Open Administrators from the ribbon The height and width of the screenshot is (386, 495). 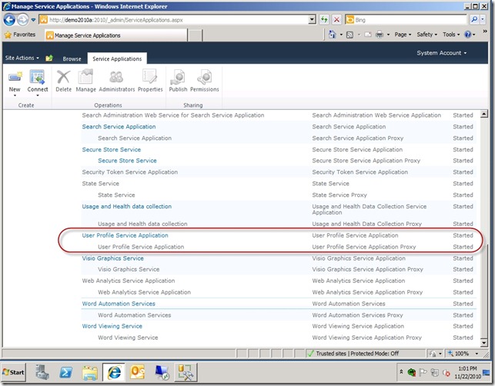(x=116, y=78)
